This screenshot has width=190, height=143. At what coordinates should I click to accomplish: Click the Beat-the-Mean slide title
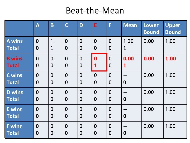click(x=95, y=11)
